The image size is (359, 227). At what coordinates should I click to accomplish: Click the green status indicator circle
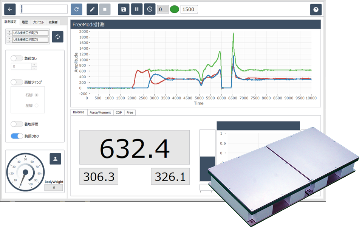point(174,9)
